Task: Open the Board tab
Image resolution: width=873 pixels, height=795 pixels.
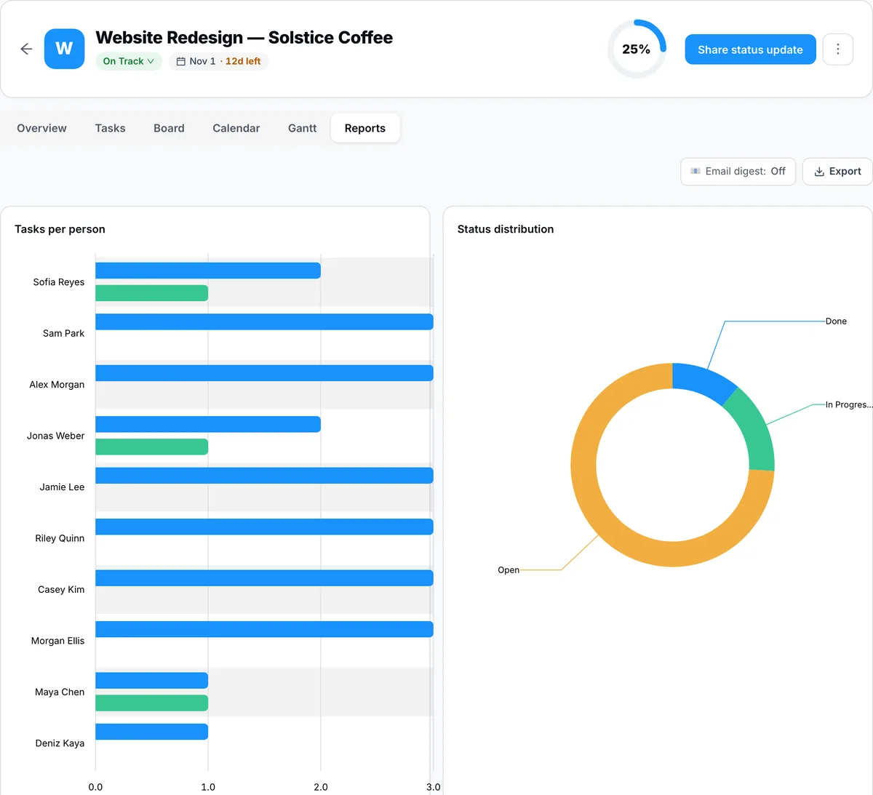Action: pyautogui.click(x=169, y=128)
